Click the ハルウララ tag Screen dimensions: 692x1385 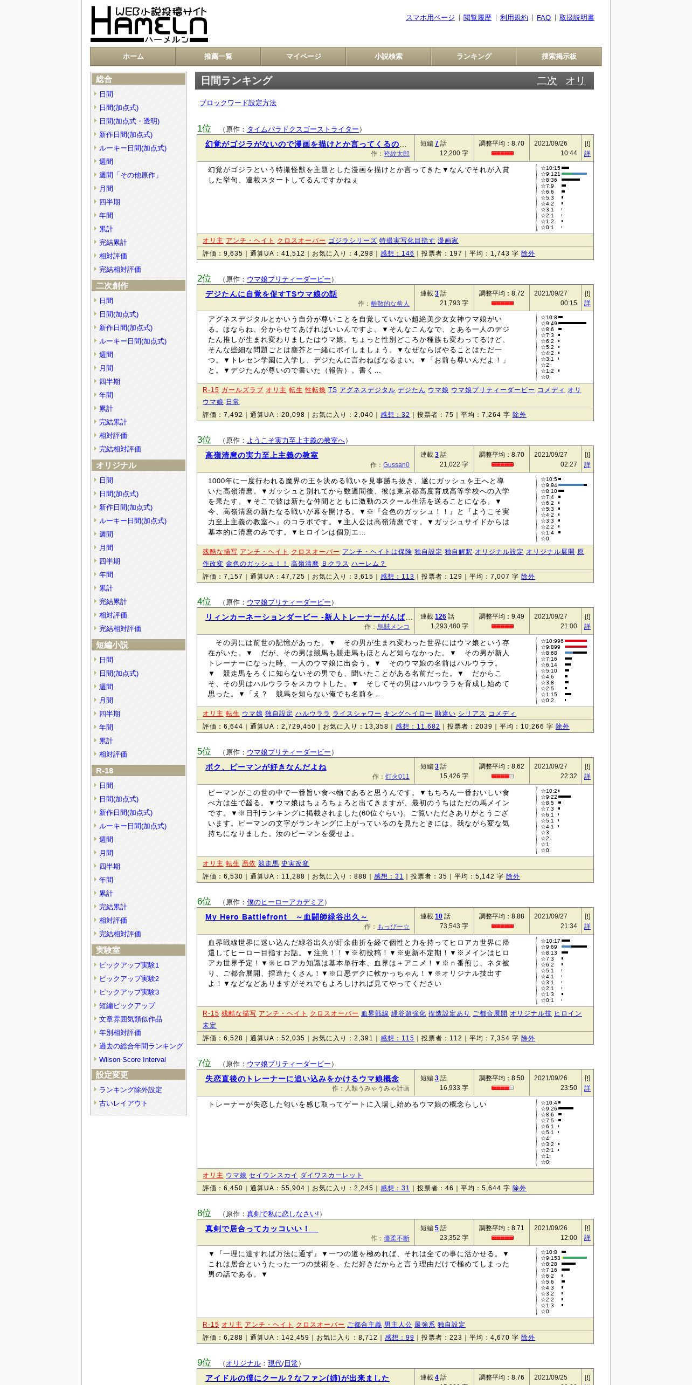313,714
